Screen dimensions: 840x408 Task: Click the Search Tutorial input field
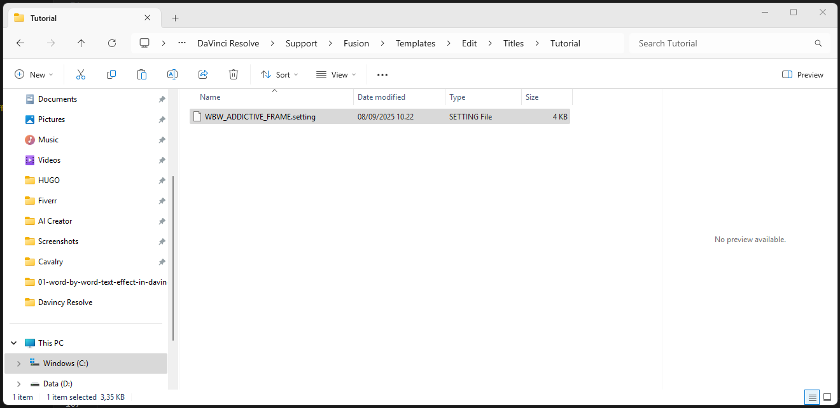(722, 43)
